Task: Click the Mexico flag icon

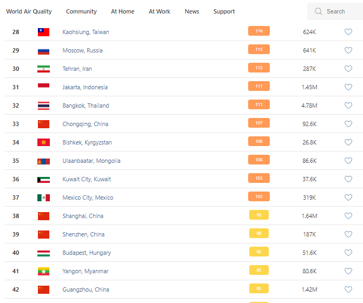Action: point(43,197)
